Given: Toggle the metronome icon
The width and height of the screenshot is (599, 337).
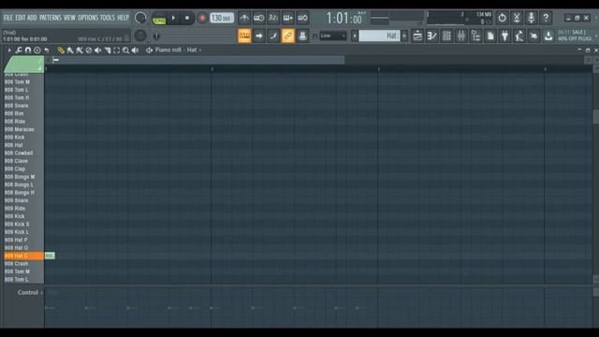Looking at the screenshot, I should (x=244, y=18).
